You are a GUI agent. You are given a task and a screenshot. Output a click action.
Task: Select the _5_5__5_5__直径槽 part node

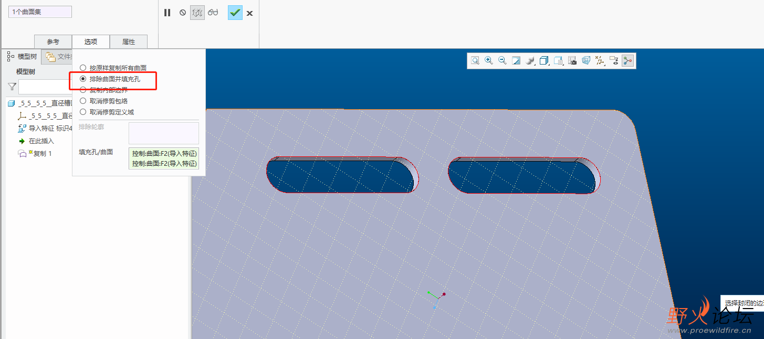40,103
